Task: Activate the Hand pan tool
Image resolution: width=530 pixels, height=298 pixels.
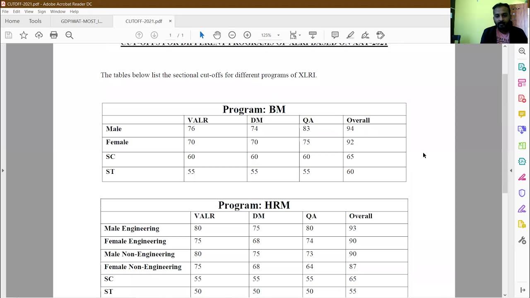Action: (x=217, y=35)
